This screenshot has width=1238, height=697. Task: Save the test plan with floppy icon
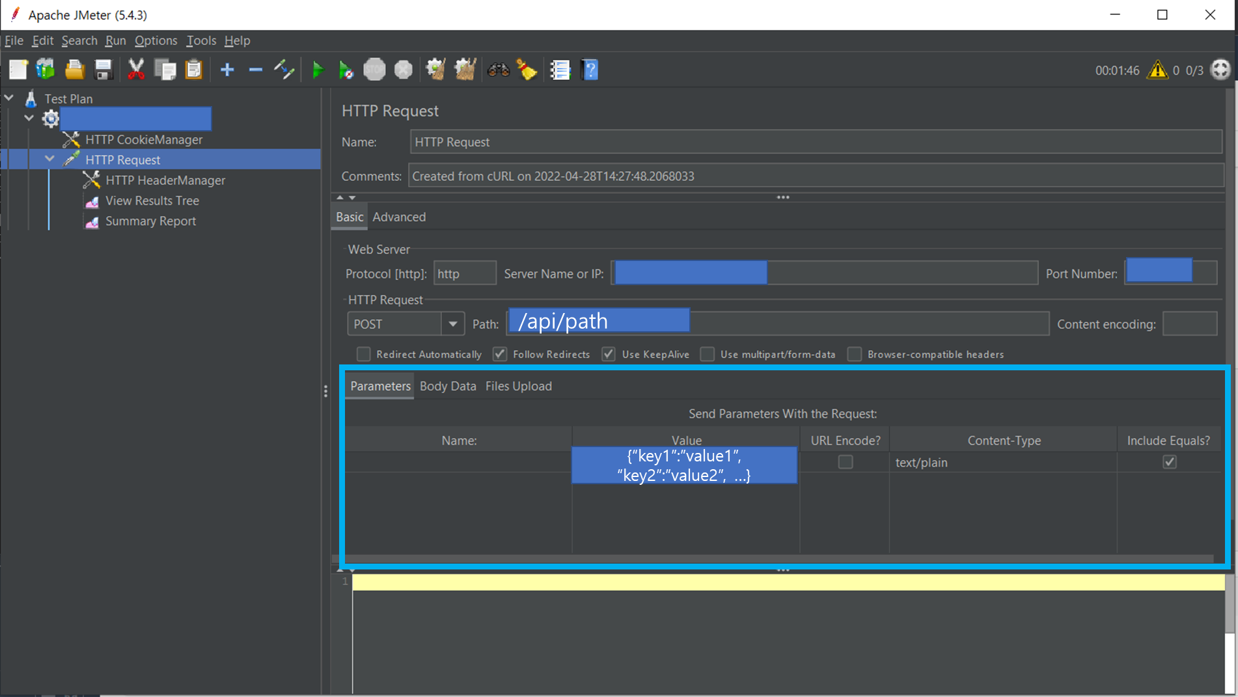click(103, 70)
